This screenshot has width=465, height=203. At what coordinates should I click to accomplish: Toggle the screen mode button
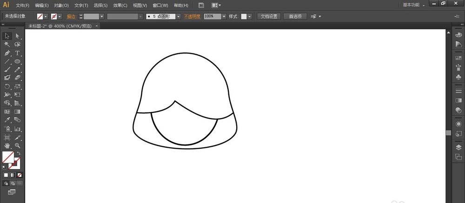pos(12,191)
